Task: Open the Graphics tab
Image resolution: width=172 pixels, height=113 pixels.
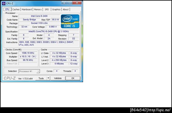Action: click(56, 9)
